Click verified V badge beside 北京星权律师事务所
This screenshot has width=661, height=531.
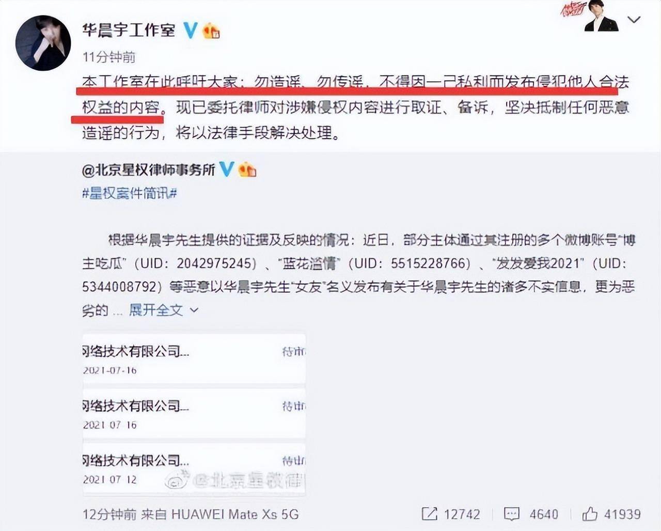pos(227,169)
